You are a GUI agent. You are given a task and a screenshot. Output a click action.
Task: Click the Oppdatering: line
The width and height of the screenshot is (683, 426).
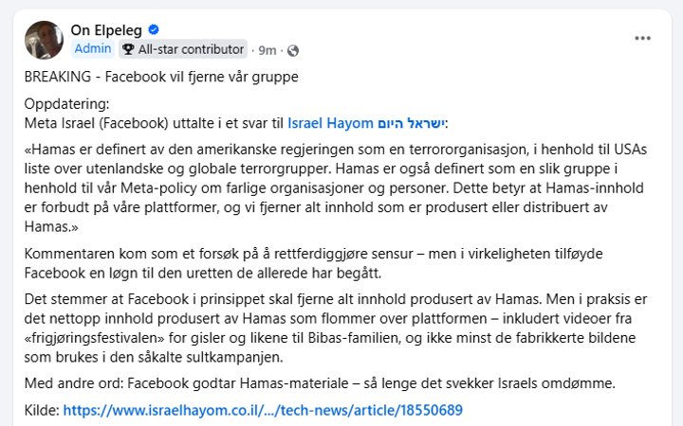point(66,104)
